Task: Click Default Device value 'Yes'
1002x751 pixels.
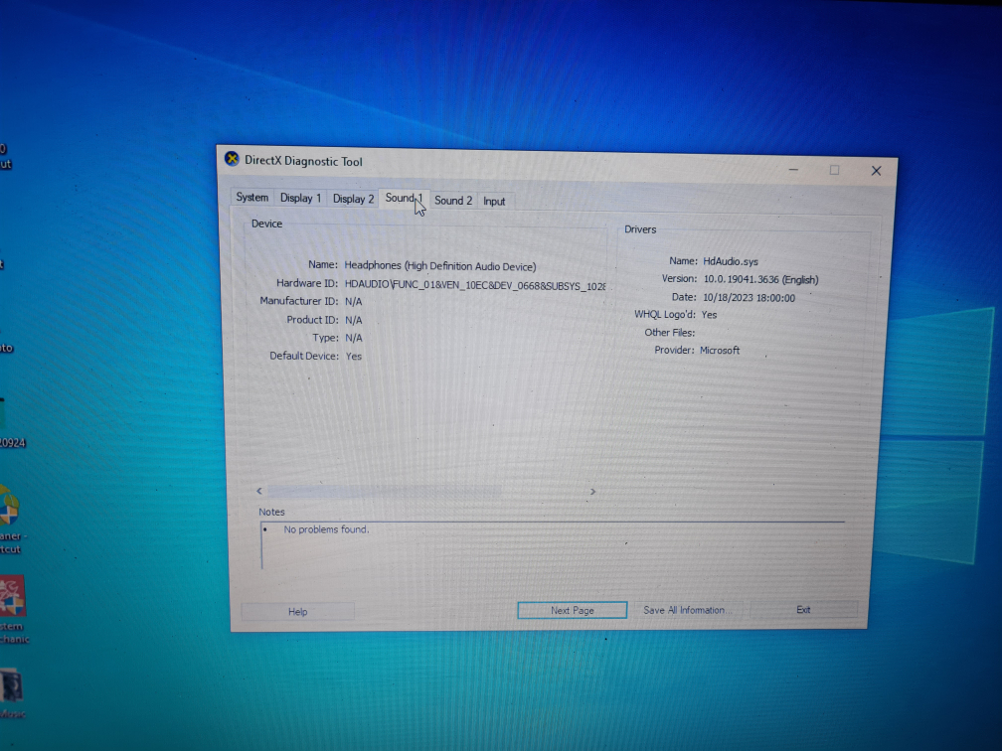Action: tap(354, 357)
